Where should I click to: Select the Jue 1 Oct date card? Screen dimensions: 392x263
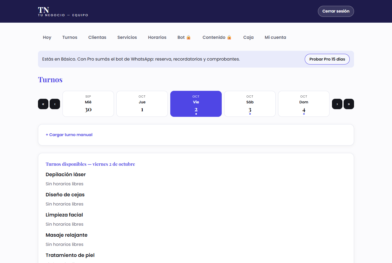(142, 104)
